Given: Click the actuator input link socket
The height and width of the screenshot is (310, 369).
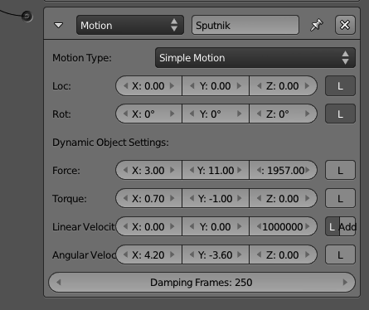Looking at the screenshot, I should [x=27, y=17].
